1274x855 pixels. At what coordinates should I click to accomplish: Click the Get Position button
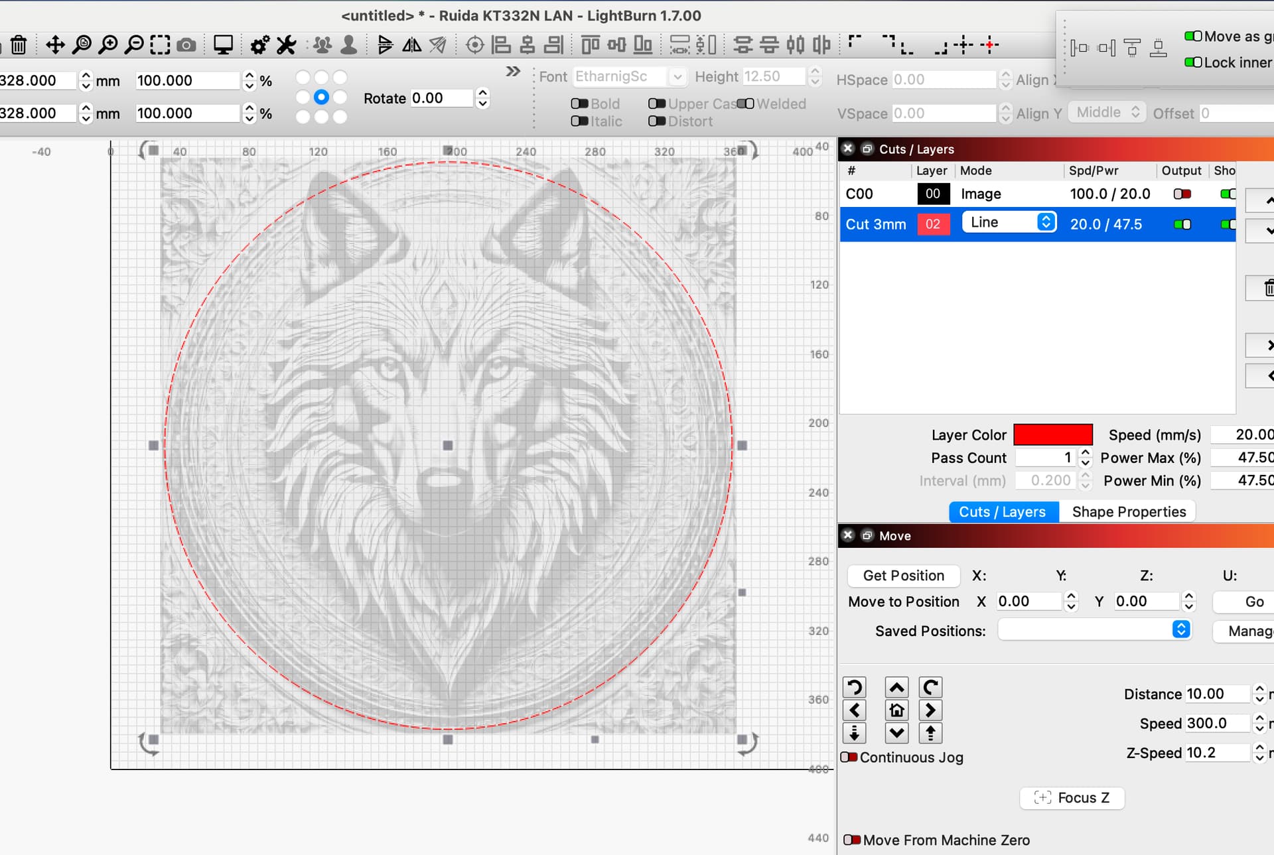(904, 575)
